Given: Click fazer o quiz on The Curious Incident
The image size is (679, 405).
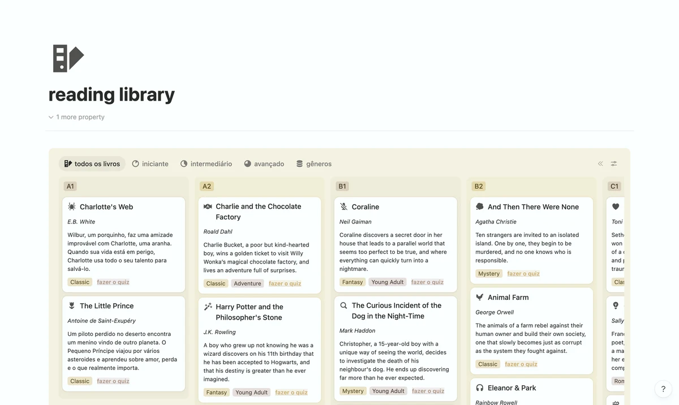Looking at the screenshot, I should (x=428, y=391).
